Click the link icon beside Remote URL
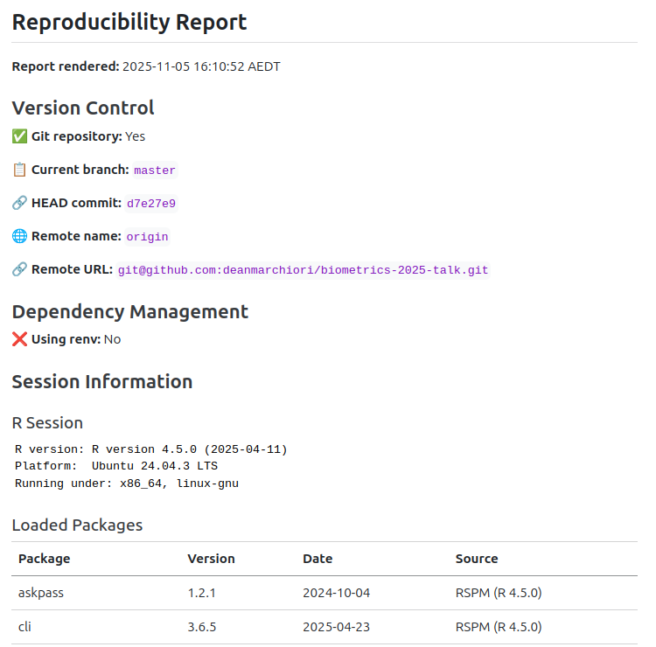656x647 pixels. (x=19, y=269)
